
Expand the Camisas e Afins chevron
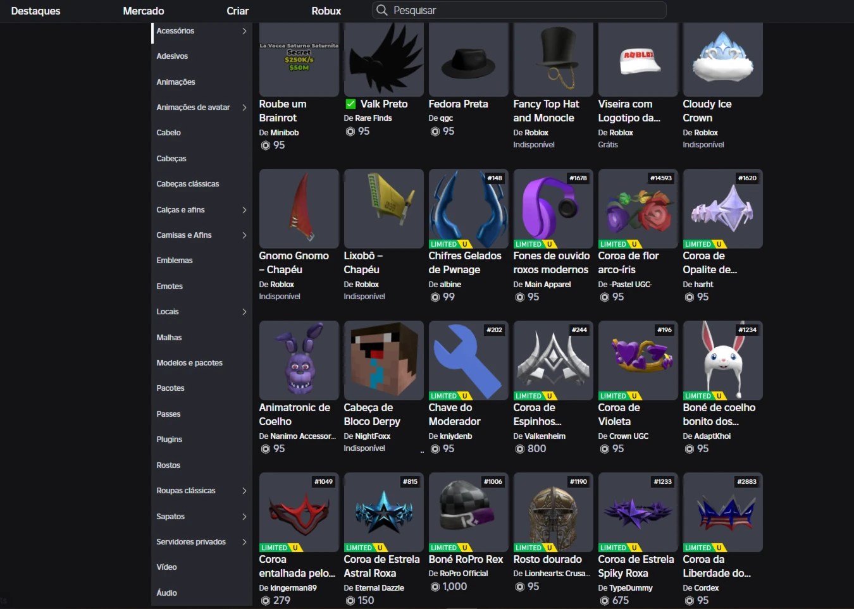coord(244,235)
